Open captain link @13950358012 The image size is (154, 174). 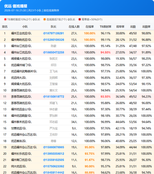click(x=53, y=154)
